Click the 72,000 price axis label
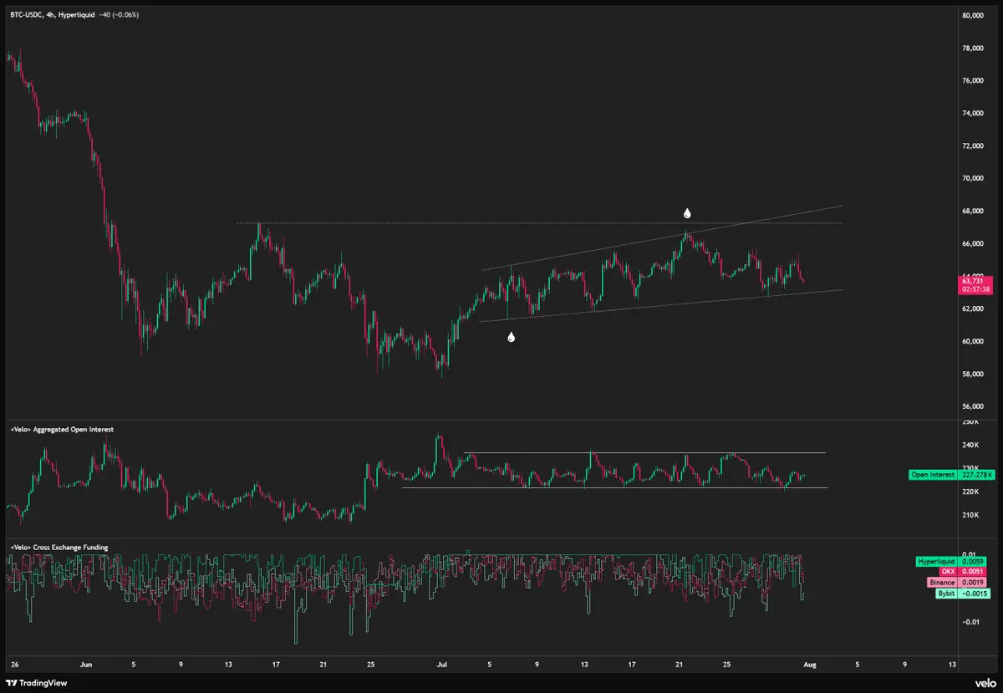The width and height of the screenshot is (1003, 693). [x=975, y=145]
